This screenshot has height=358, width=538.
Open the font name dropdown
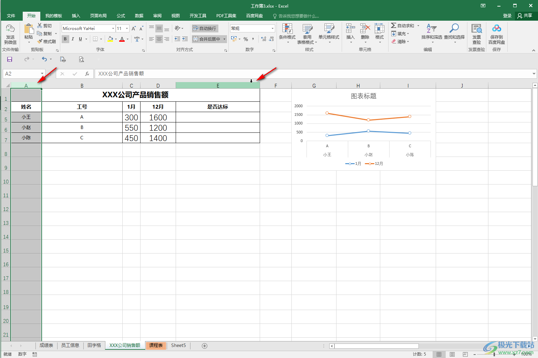(x=113, y=29)
